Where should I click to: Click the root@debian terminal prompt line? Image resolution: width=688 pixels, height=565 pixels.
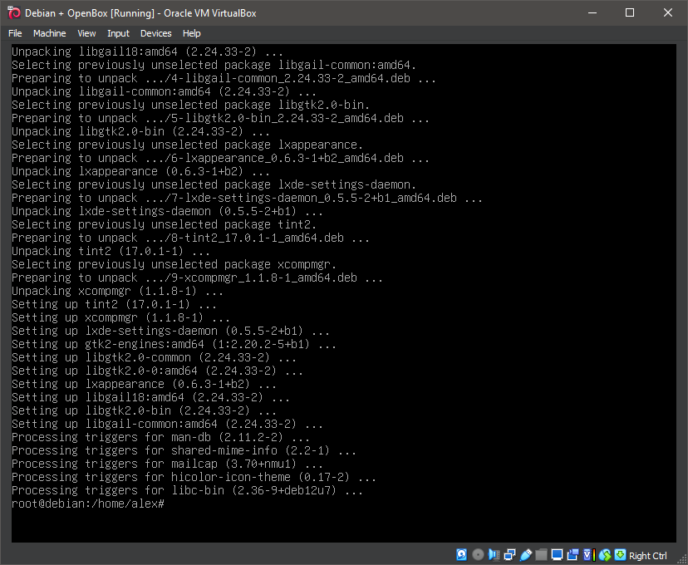point(88,504)
